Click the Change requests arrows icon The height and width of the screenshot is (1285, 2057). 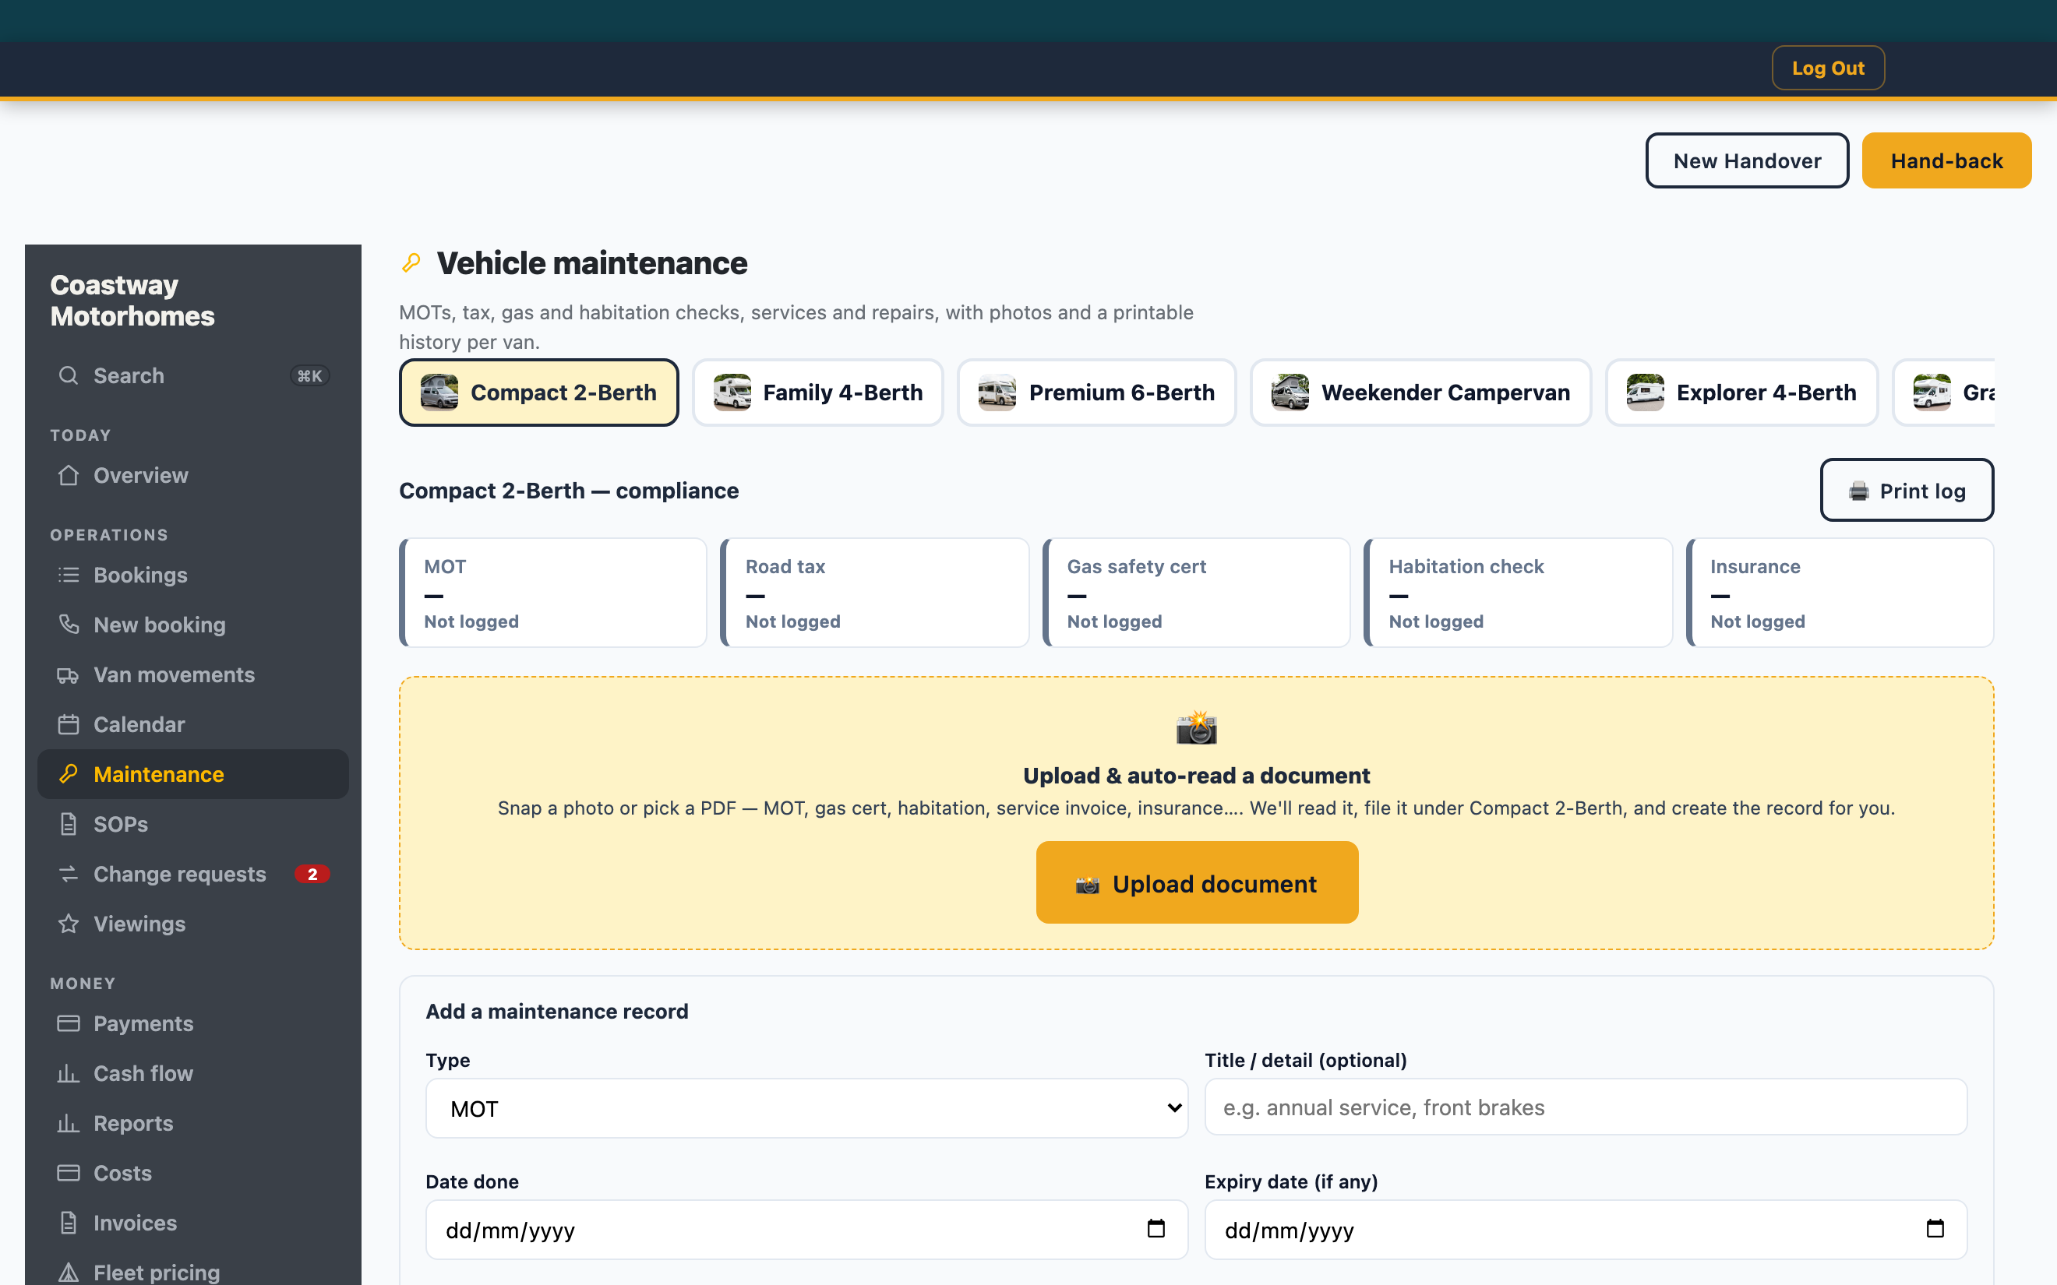(x=69, y=874)
